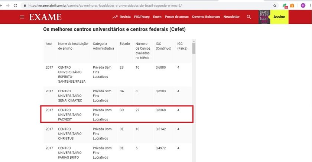Screen dimensions: 312x162
Task: Click the browser forward arrow
Action: tap(8, 6)
